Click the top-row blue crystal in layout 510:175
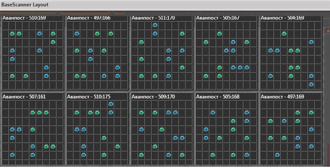The image size is (330, 168). (x=111, y=104)
